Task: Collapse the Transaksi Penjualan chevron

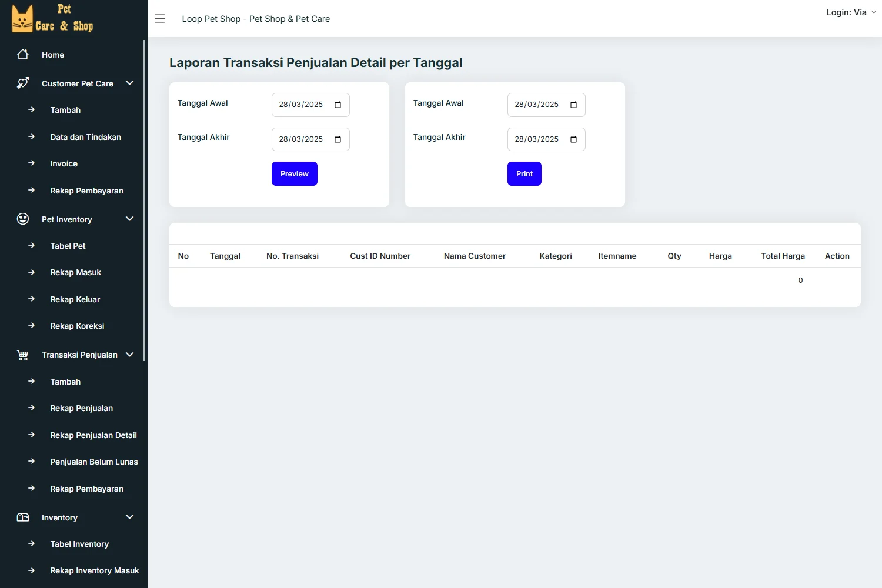Action: [x=130, y=354]
